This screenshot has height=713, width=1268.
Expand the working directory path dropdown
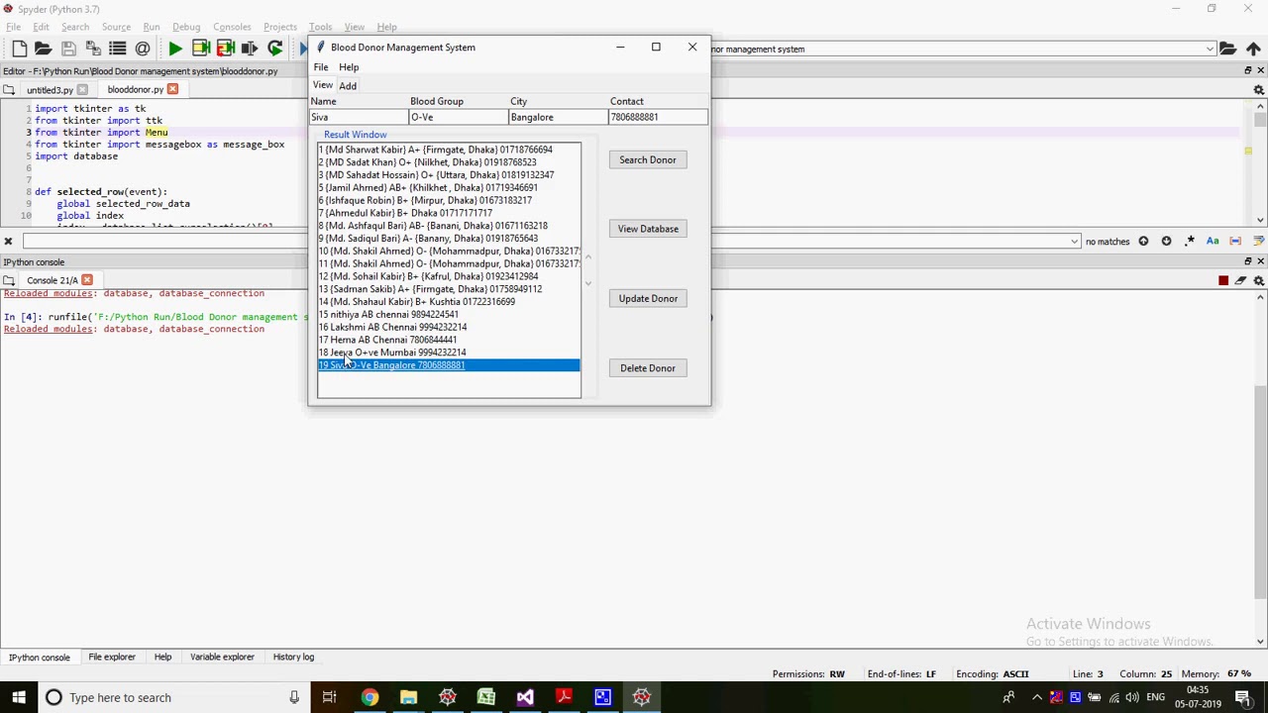coord(1210,49)
